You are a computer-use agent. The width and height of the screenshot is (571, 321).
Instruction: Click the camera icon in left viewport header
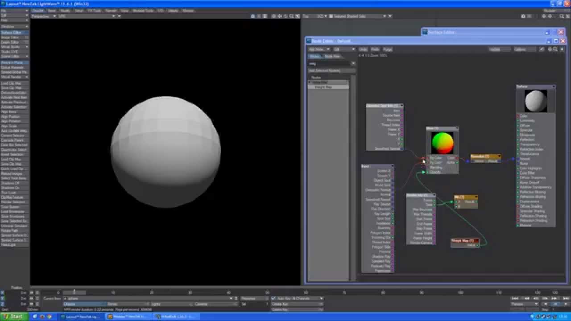pos(253,16)
